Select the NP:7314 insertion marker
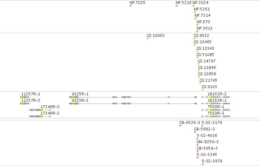This screenshot has height=166, width=260. 195,19
